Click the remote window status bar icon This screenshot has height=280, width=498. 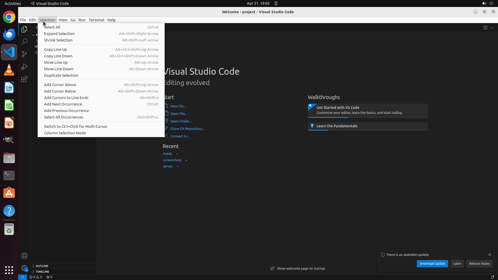(x=23, y=277)
